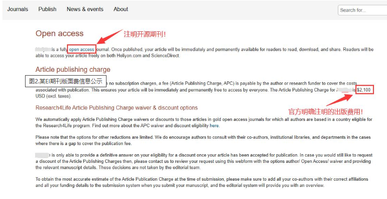The height and width of the screenshot is (199, 387).
Task: Click the 'Open access' page heading
Action: (59, 34)
